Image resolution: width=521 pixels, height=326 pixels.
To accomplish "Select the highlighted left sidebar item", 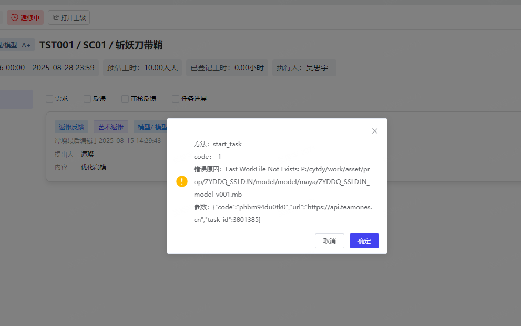I will pos(16,99).
